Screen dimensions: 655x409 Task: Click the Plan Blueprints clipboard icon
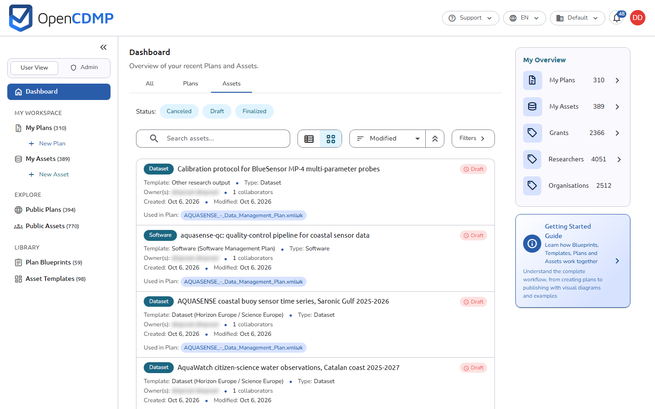18,263
